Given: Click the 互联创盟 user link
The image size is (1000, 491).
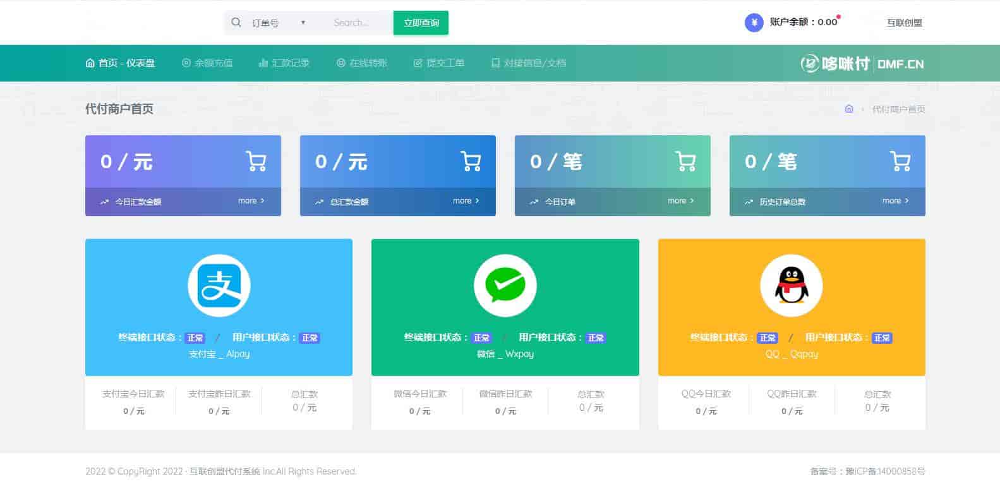Looking at the screenshot, I should click(x=904, y=23).
